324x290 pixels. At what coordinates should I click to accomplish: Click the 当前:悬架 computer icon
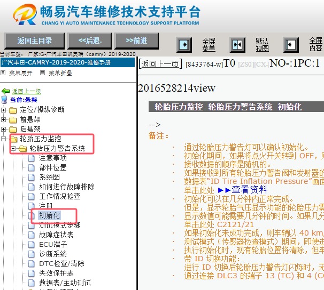(4, 100)
